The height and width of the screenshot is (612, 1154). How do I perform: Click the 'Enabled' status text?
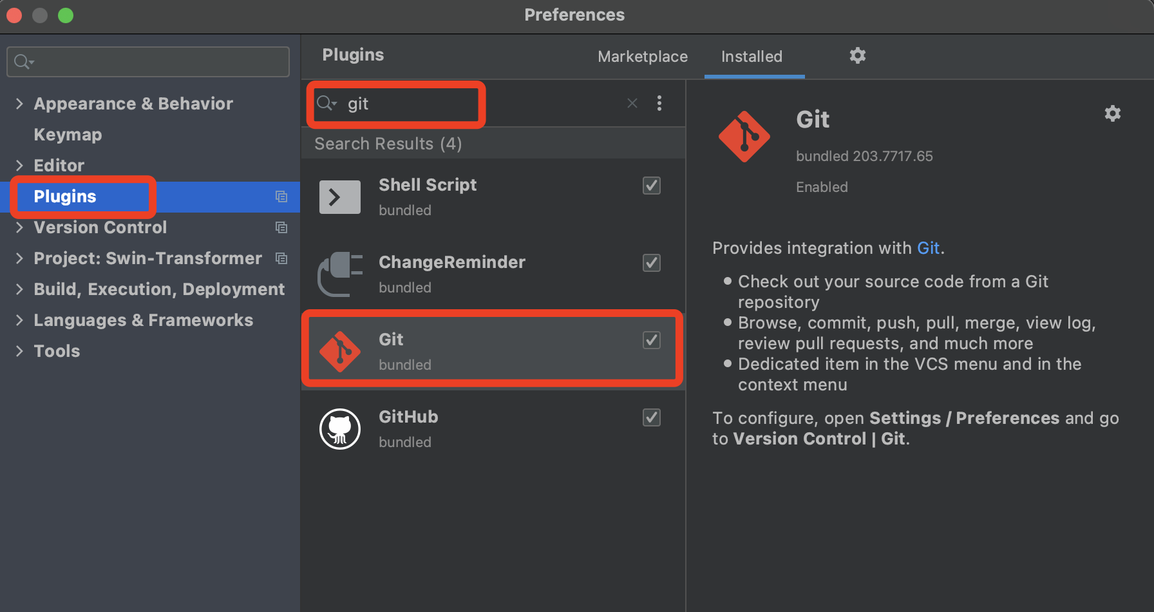tap(822, 187)
